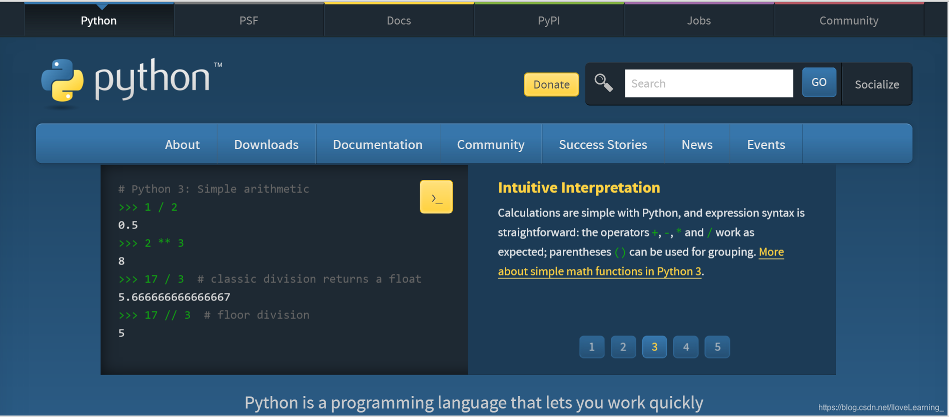This screenshot has height=417, width=949.
Task: Open the News menu
Action: [x=697, y=144]
